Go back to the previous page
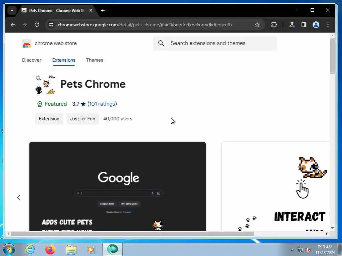This screenshot has height=256, width=342. pyautogui.click(x=13, y=25)
